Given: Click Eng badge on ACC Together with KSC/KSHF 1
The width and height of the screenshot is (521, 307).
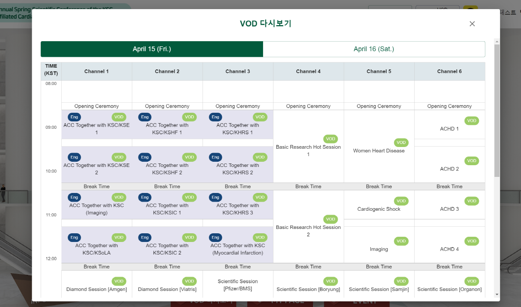Looking at the screenshot, I should click(145, 117).
